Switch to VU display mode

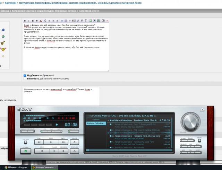coord(44,131)
